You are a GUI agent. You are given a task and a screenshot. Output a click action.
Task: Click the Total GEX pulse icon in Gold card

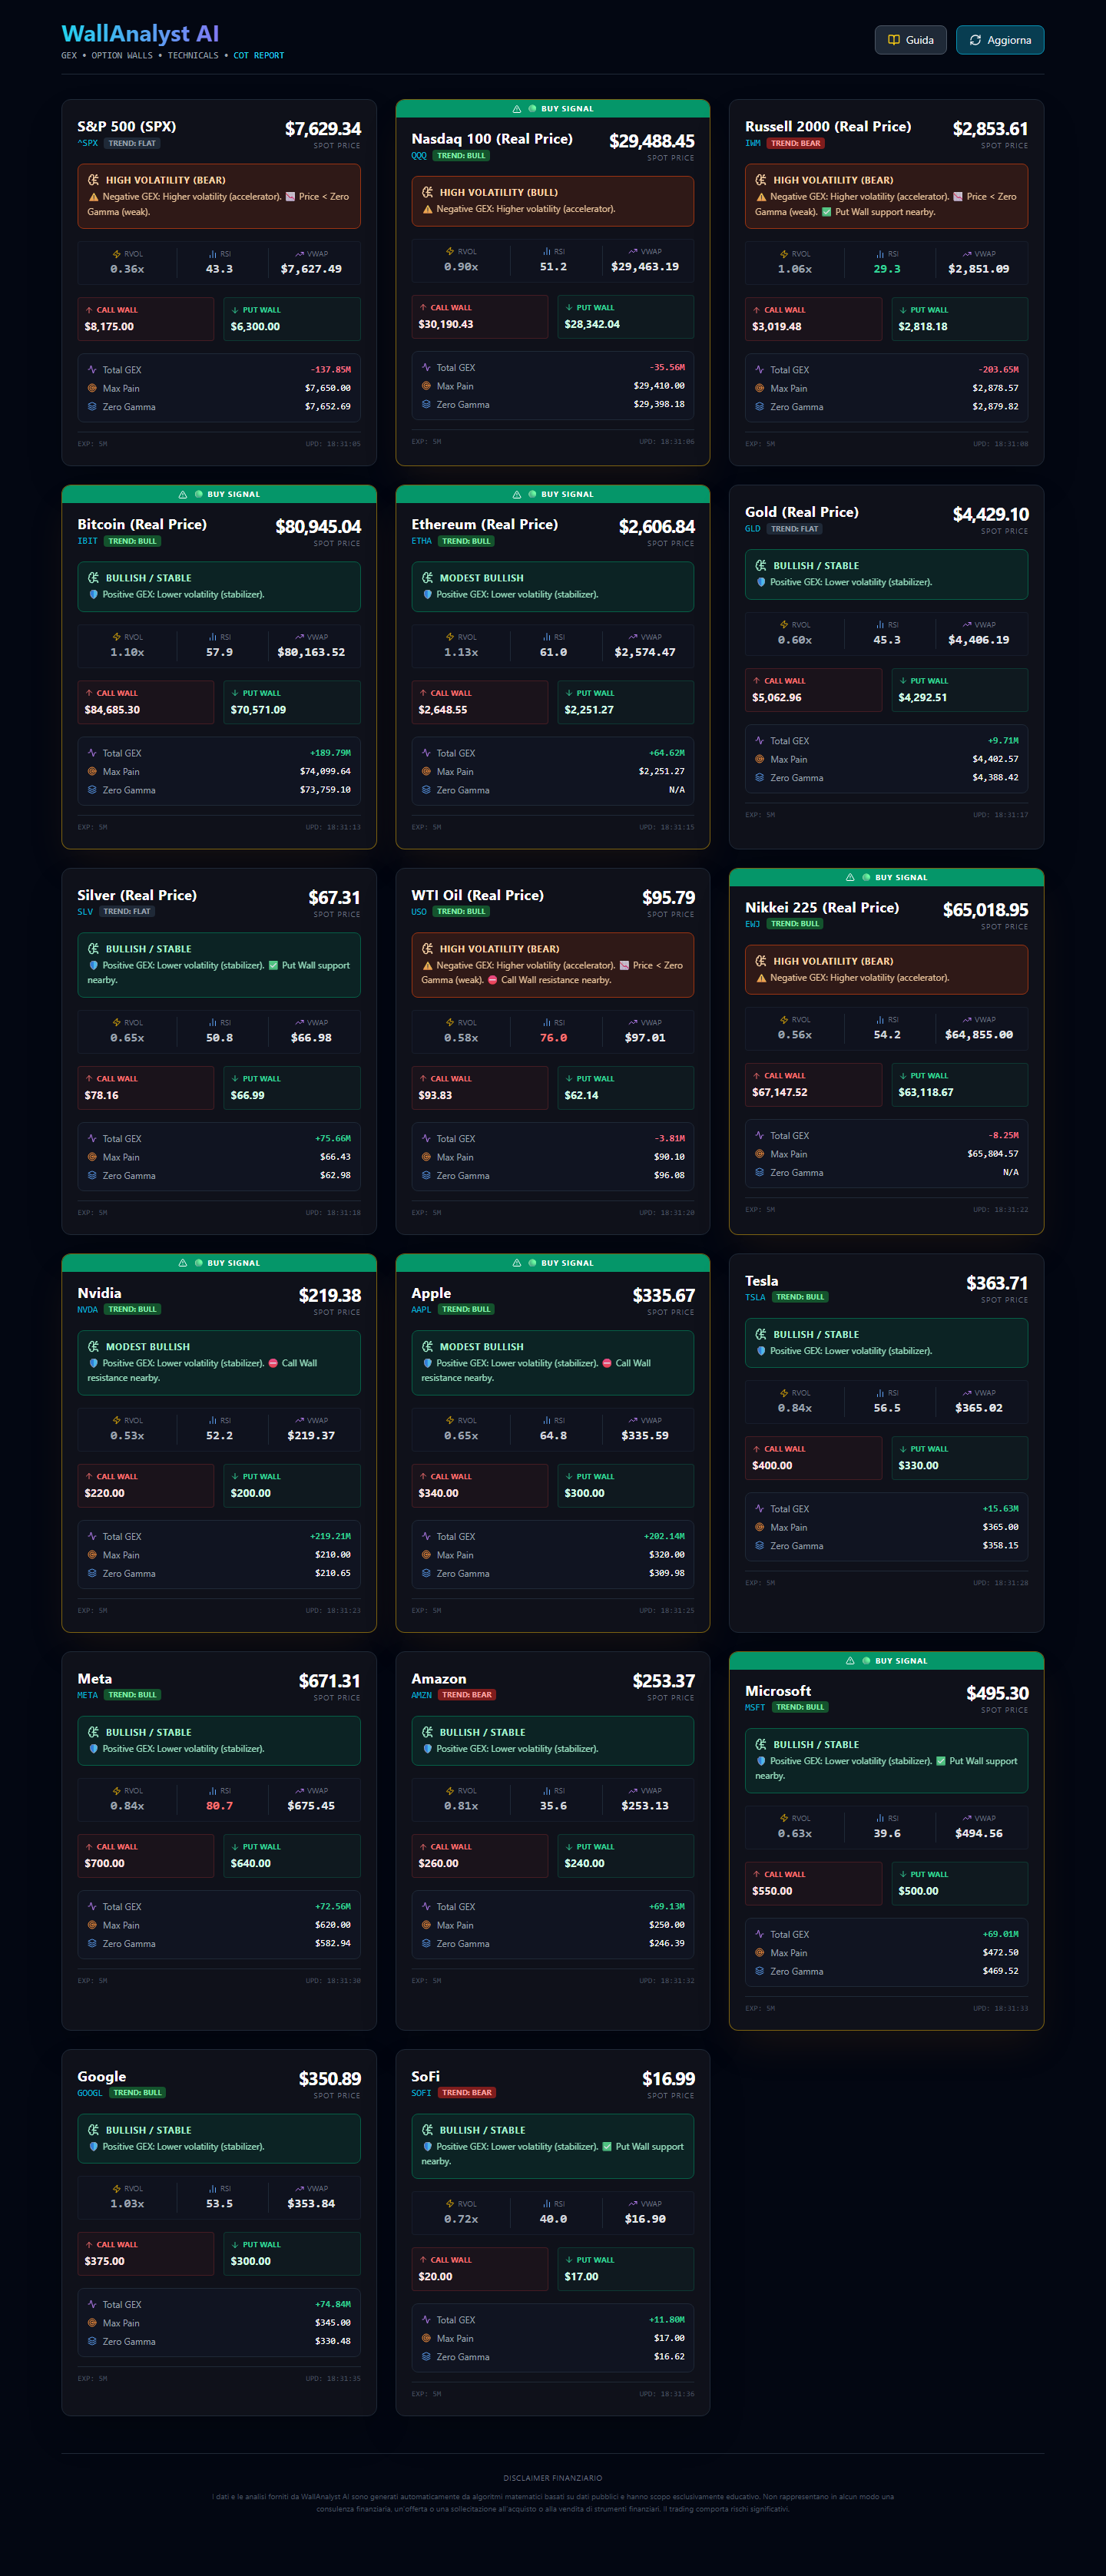click(x=760, y=741)
